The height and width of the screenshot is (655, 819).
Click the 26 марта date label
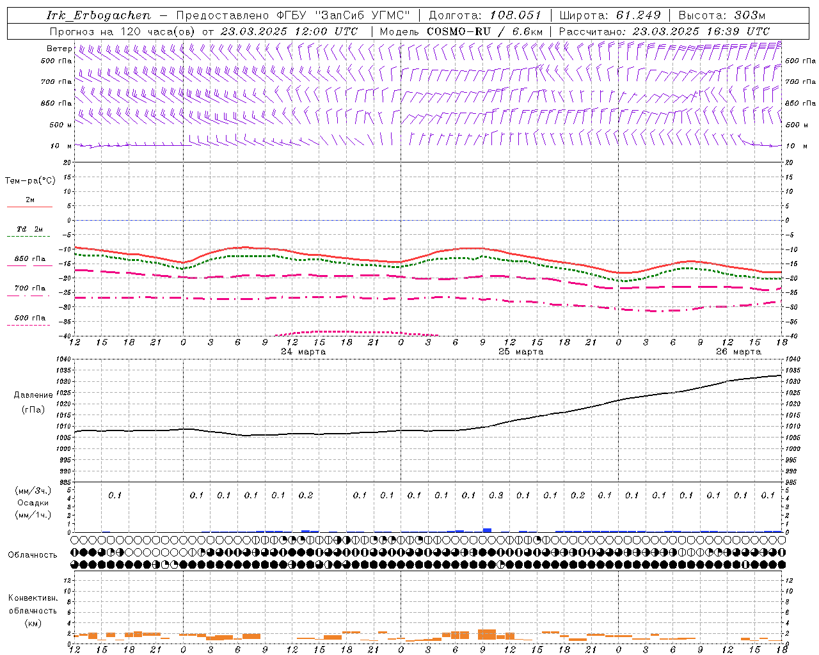pos(738,352)
